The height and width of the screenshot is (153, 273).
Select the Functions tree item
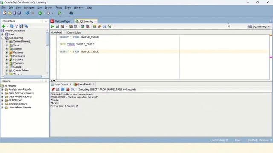(x=18, y=59)
